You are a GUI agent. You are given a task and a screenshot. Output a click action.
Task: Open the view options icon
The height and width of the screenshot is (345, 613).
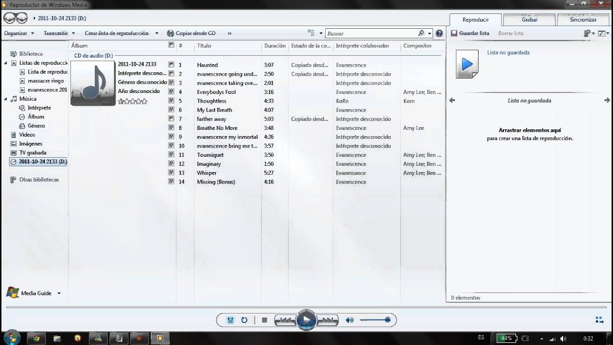click(311, 33)
